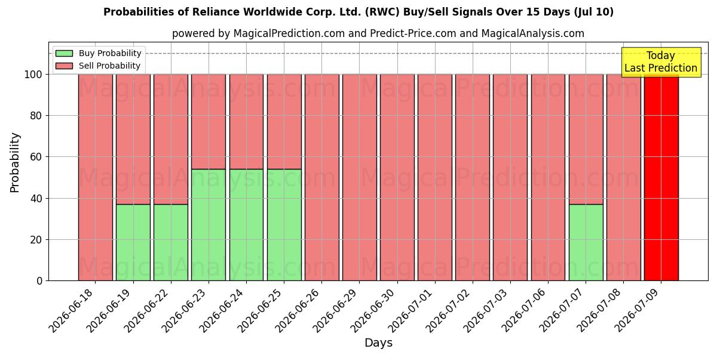
Task: Click the 2026-07-09 date axis label
Action: pos(638,309)
